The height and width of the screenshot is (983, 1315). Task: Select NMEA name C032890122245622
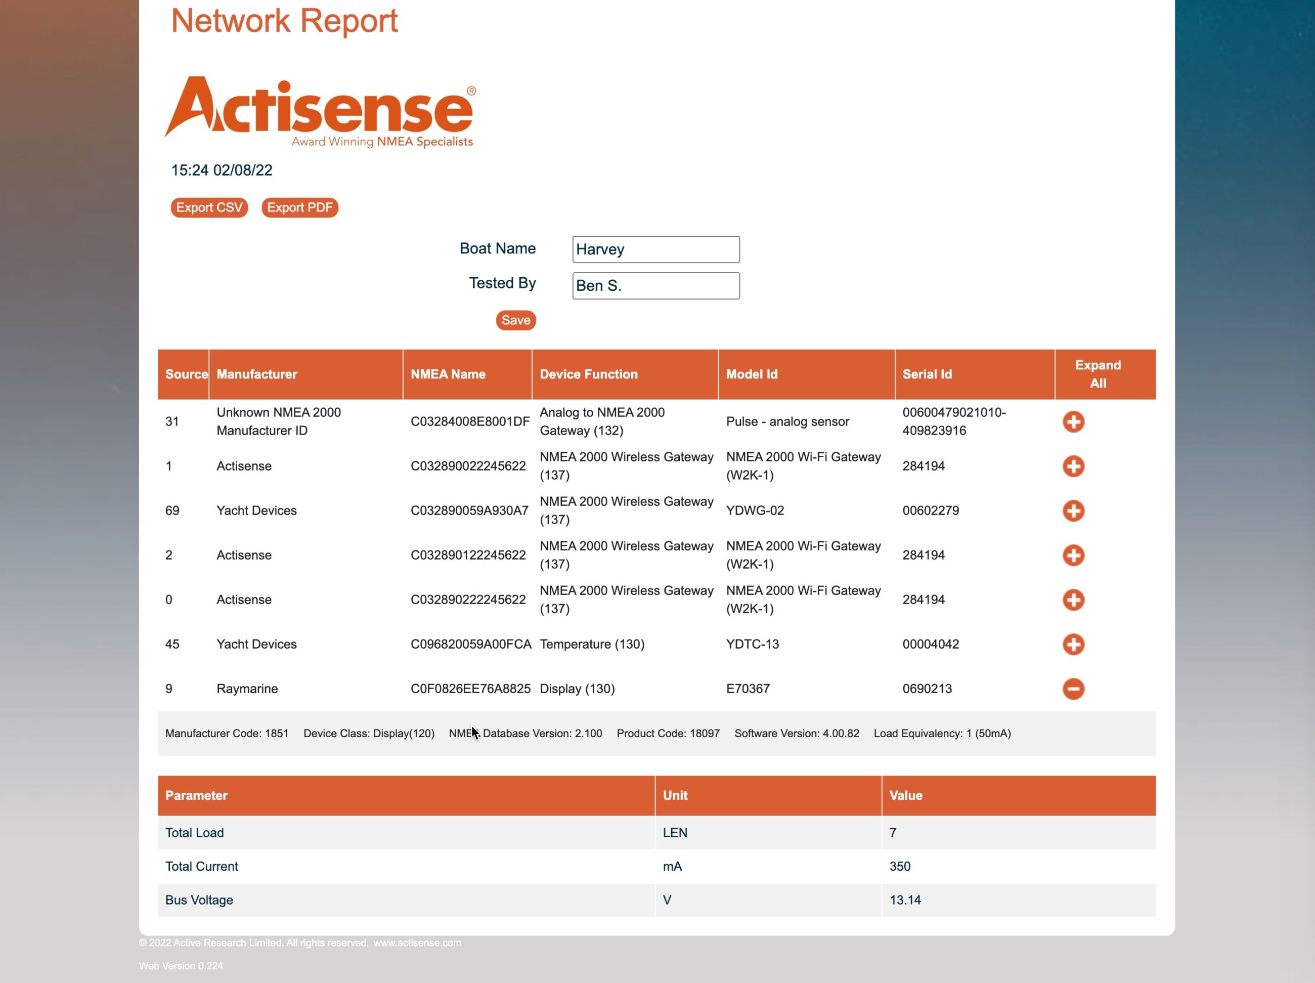(x=468, y=555)
